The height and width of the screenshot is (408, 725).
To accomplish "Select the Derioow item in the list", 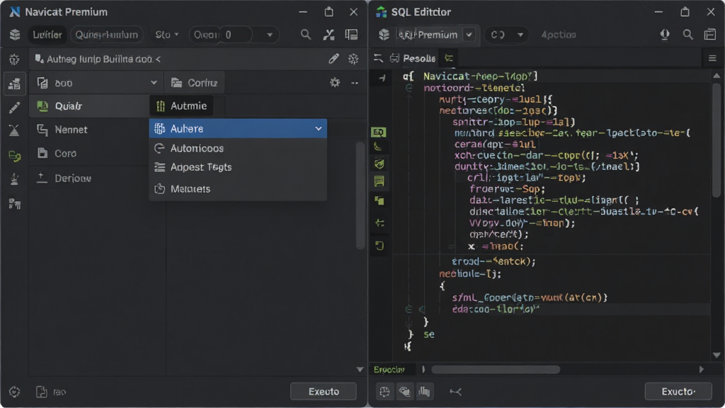I will tap(90, 178).
